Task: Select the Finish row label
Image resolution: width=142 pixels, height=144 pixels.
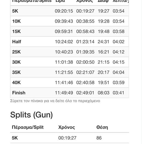Action: point(19,93)
